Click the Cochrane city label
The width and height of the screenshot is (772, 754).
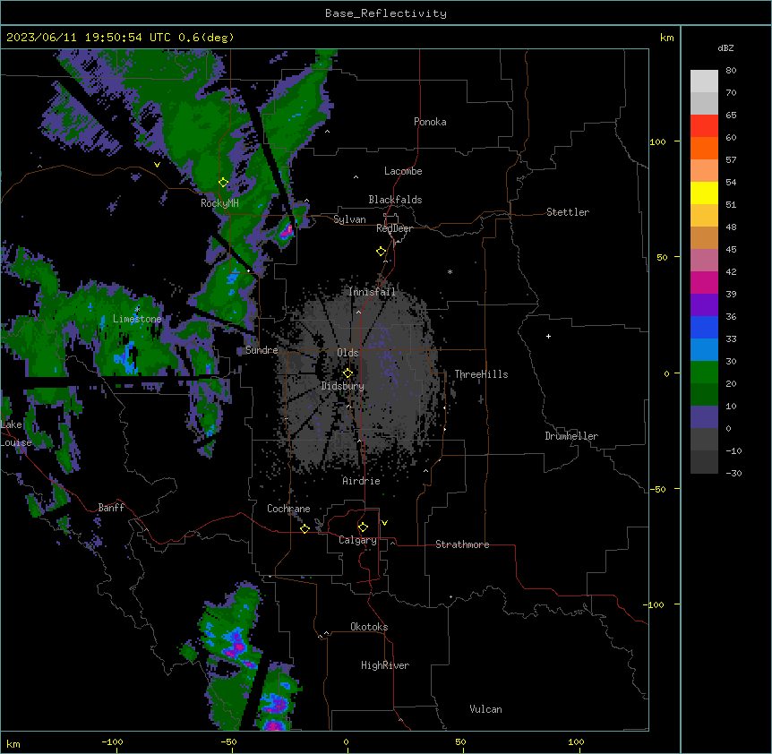288,509
